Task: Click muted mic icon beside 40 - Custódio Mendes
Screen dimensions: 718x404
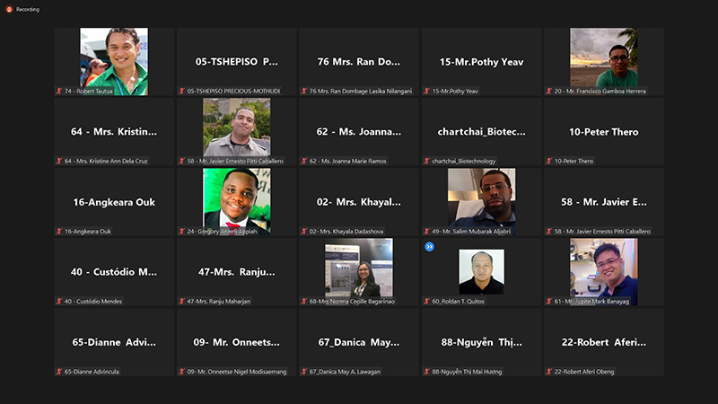Action: coord(59,301)
